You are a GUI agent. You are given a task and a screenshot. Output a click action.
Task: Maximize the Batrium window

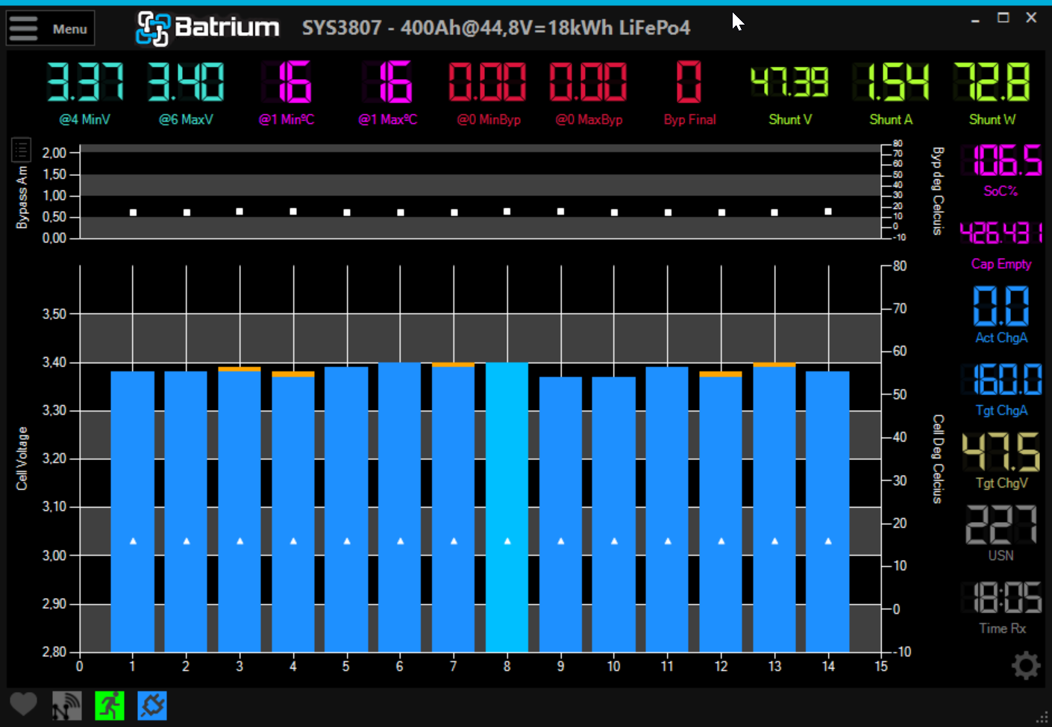1004,17
